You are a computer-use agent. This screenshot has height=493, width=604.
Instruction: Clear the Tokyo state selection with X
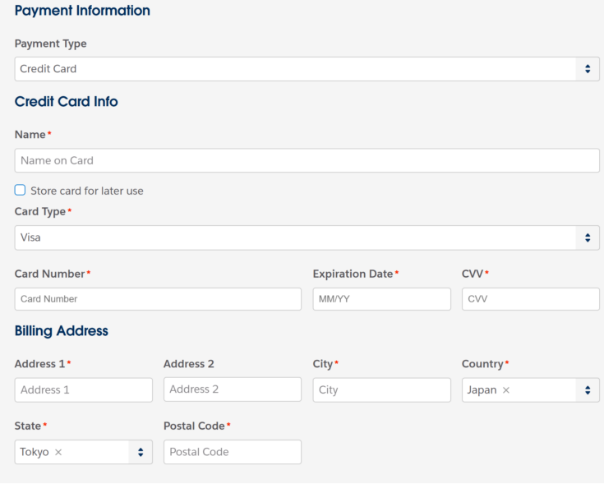point(58,452)
